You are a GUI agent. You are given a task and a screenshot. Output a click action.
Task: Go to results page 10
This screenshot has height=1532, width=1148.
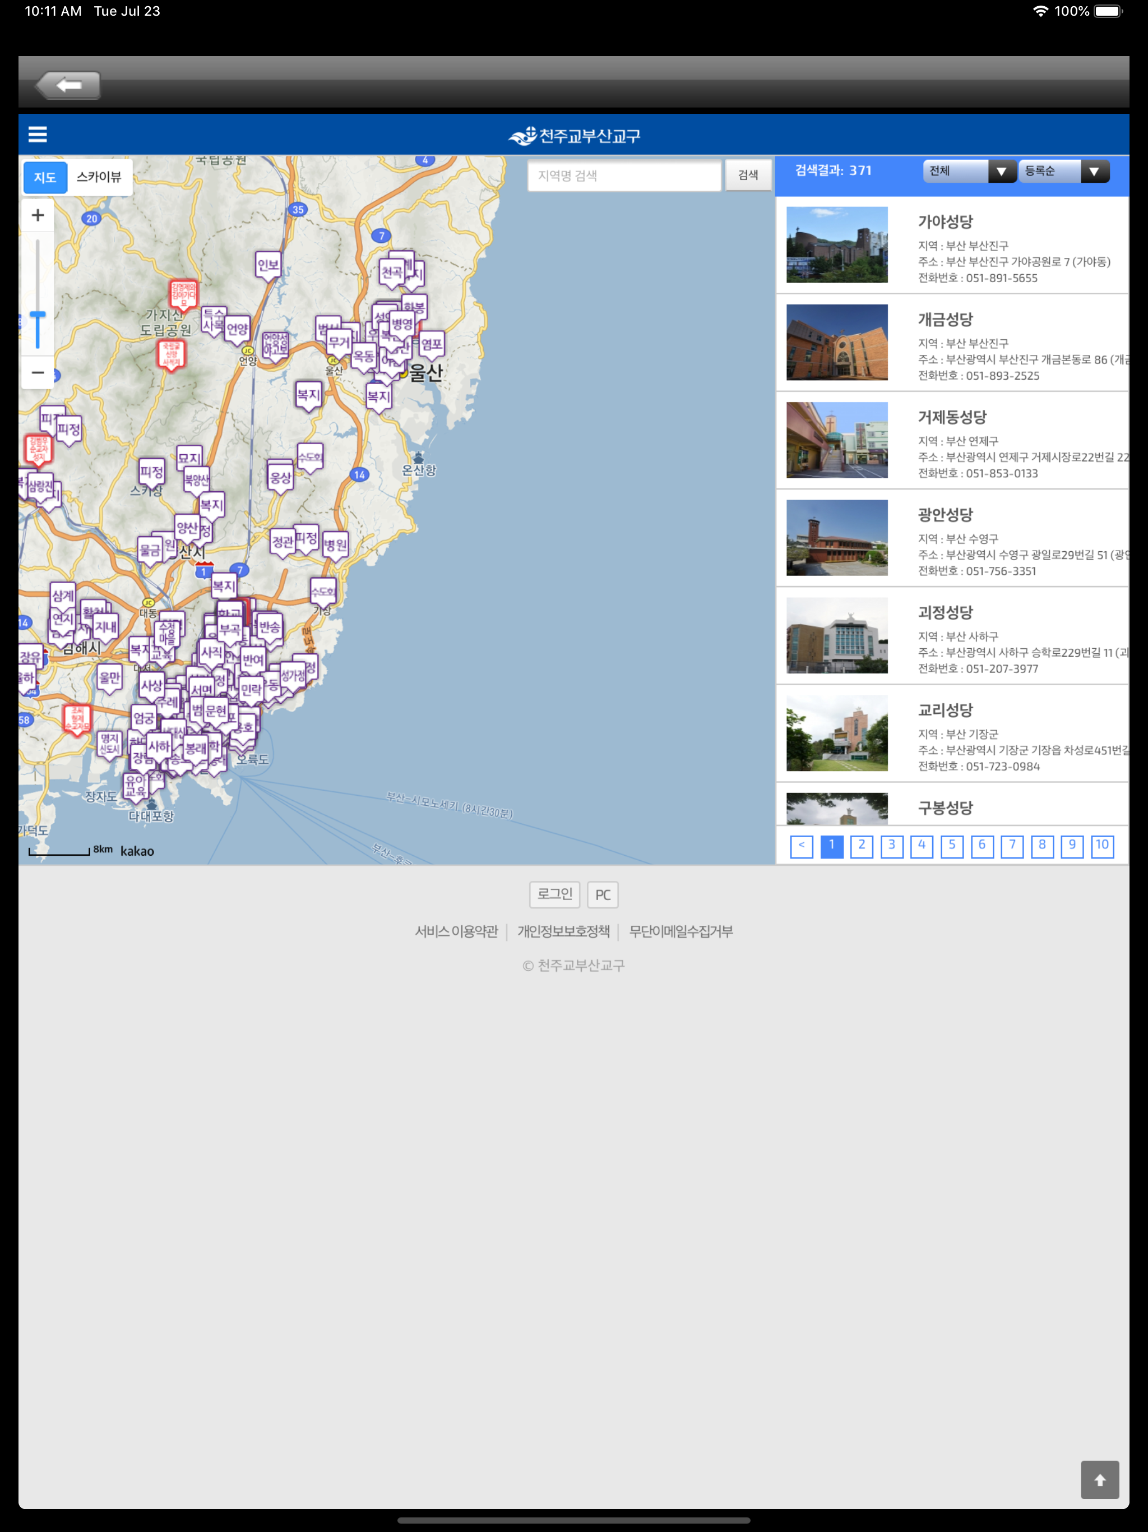pos(1102,846)
